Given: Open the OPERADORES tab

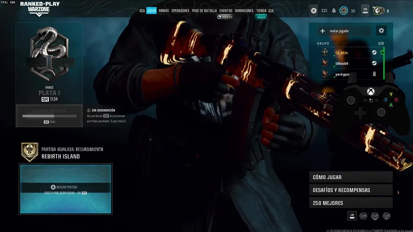Looking at the screenshot, I should point(180,11).
